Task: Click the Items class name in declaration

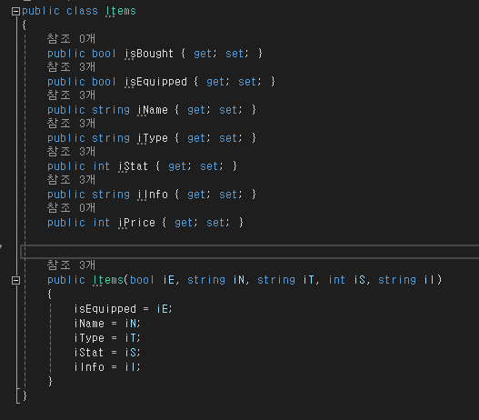Action: click(121, 11)
